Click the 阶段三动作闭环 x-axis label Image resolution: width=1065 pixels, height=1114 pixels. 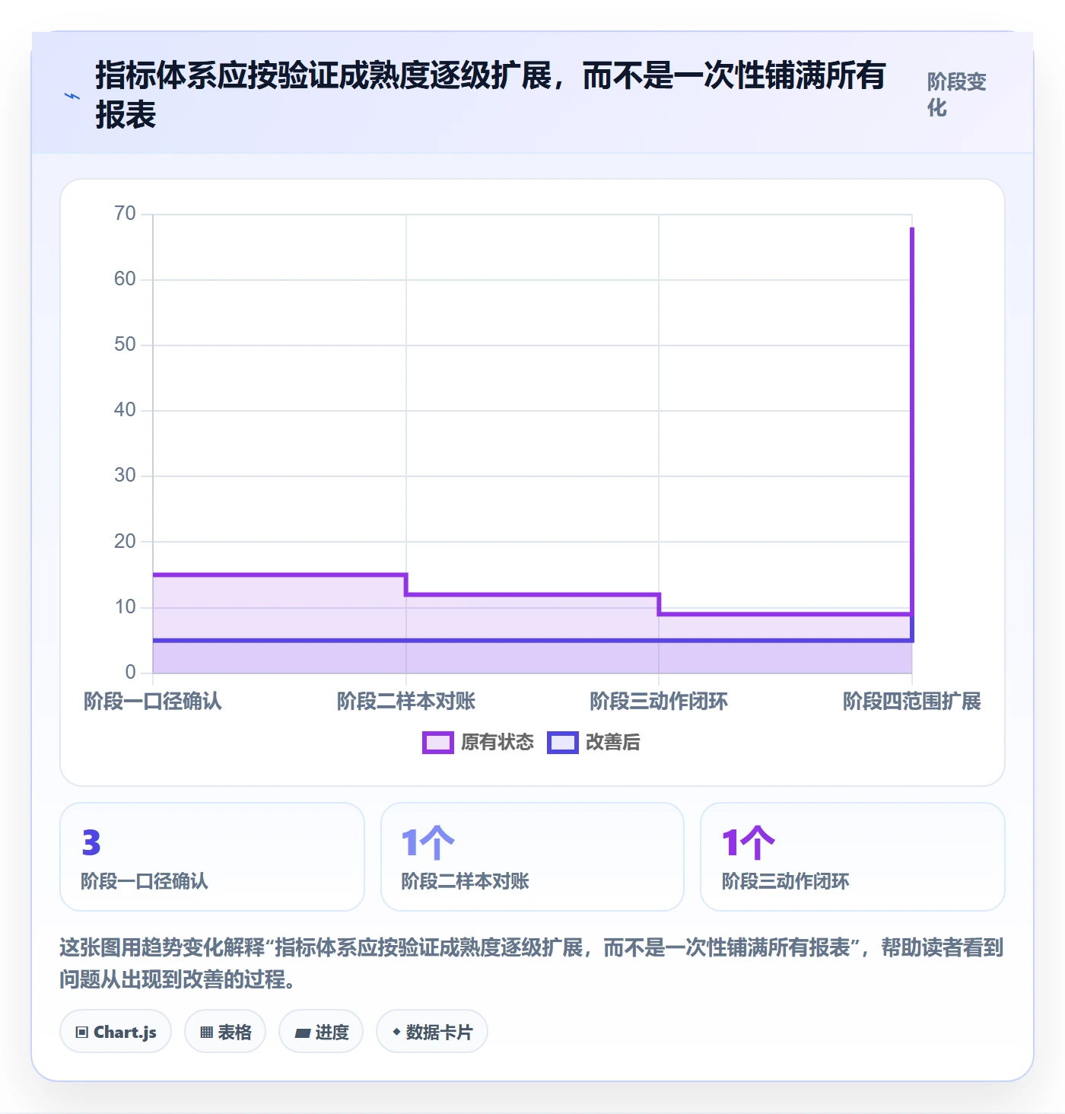point(659,701)
